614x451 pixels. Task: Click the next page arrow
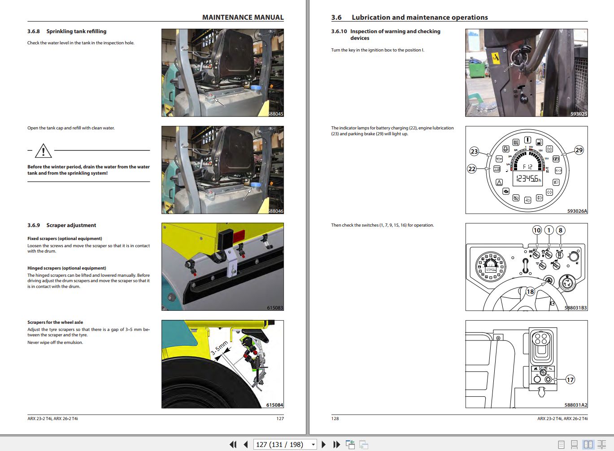[323, 444]
